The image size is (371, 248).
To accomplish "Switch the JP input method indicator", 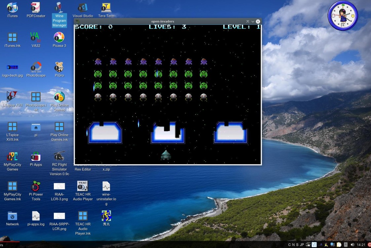I will (x=302, y=244).
